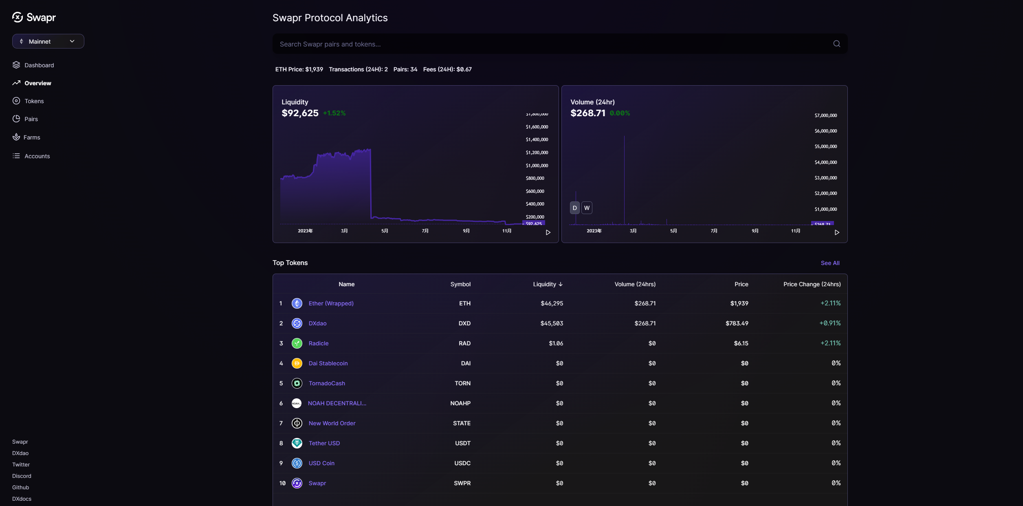Click the Fees (24H): $0.67 stat
The width and height of the screenshot is (1023, 506).
[447, 69]
